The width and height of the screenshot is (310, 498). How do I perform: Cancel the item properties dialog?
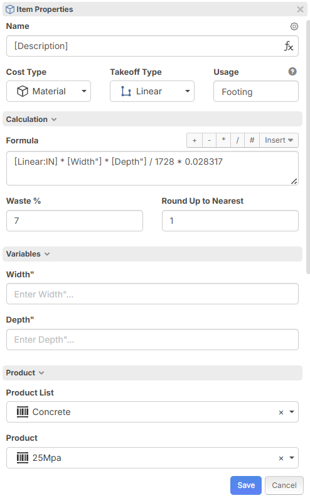pos(284,485)
